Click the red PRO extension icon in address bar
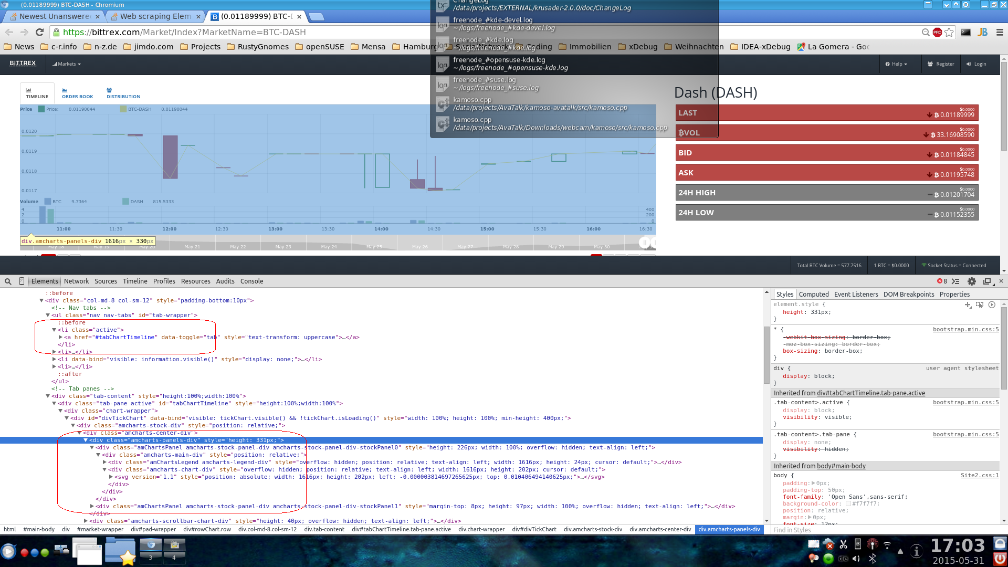The image size is (1008, 567). [937, 32]
